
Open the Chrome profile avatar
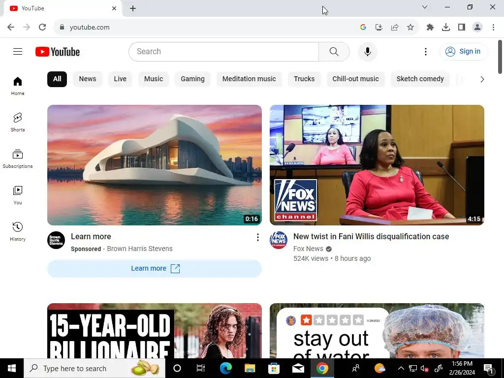[x=477, y=28]
